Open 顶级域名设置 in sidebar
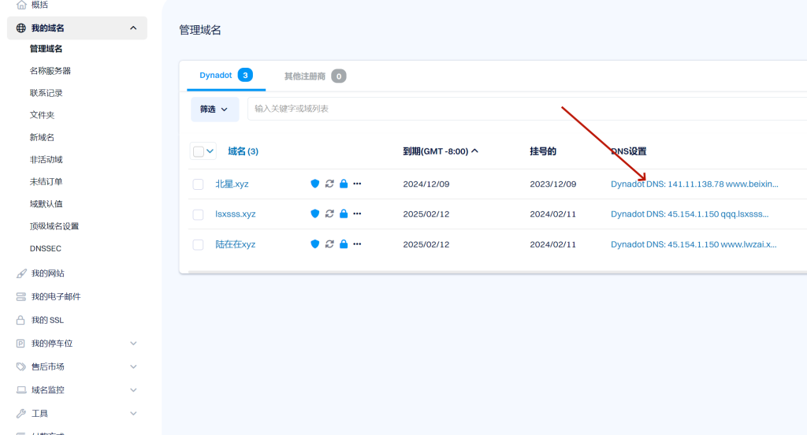This screenshot has width=807, height=435. (54, 226)
